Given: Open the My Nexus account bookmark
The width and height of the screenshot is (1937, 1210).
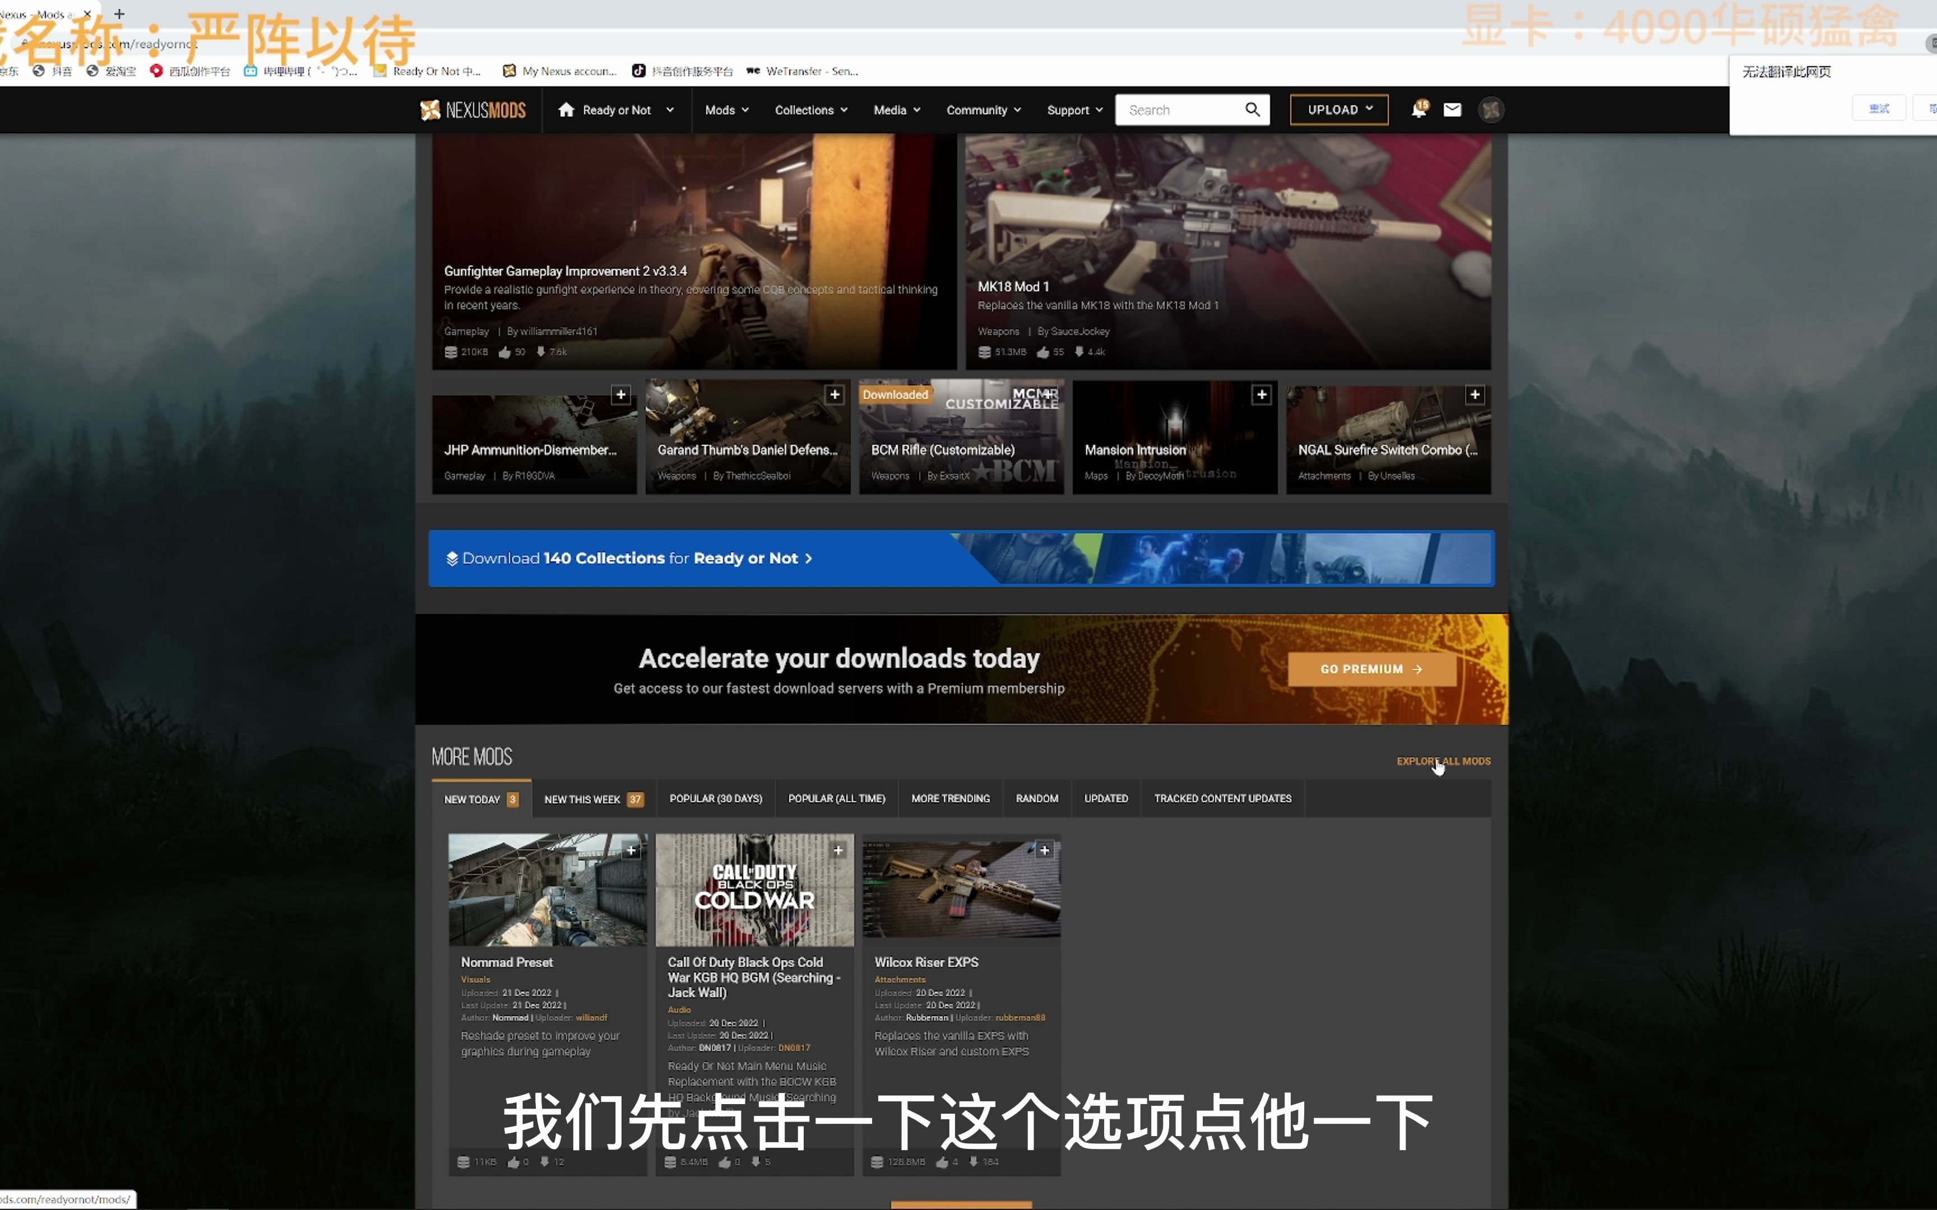Looking at the screenshot, I should point(559,71).
